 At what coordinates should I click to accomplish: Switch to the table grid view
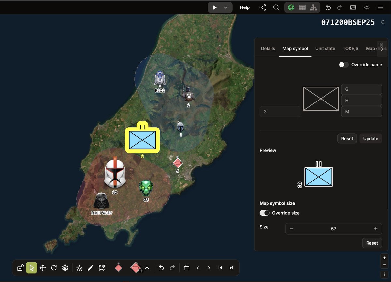tap(302, 7)
